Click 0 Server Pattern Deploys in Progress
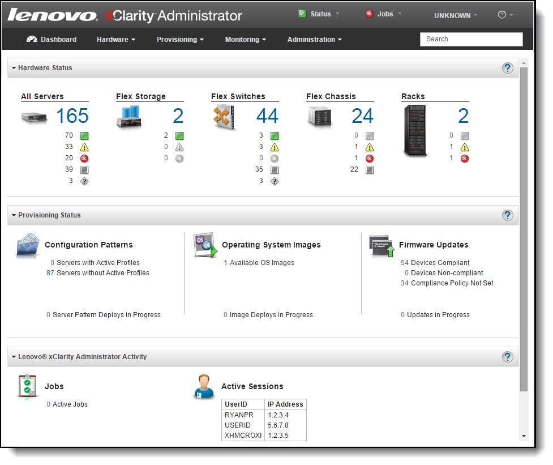Viewport: 553px width, 465px height. point(104,315)
